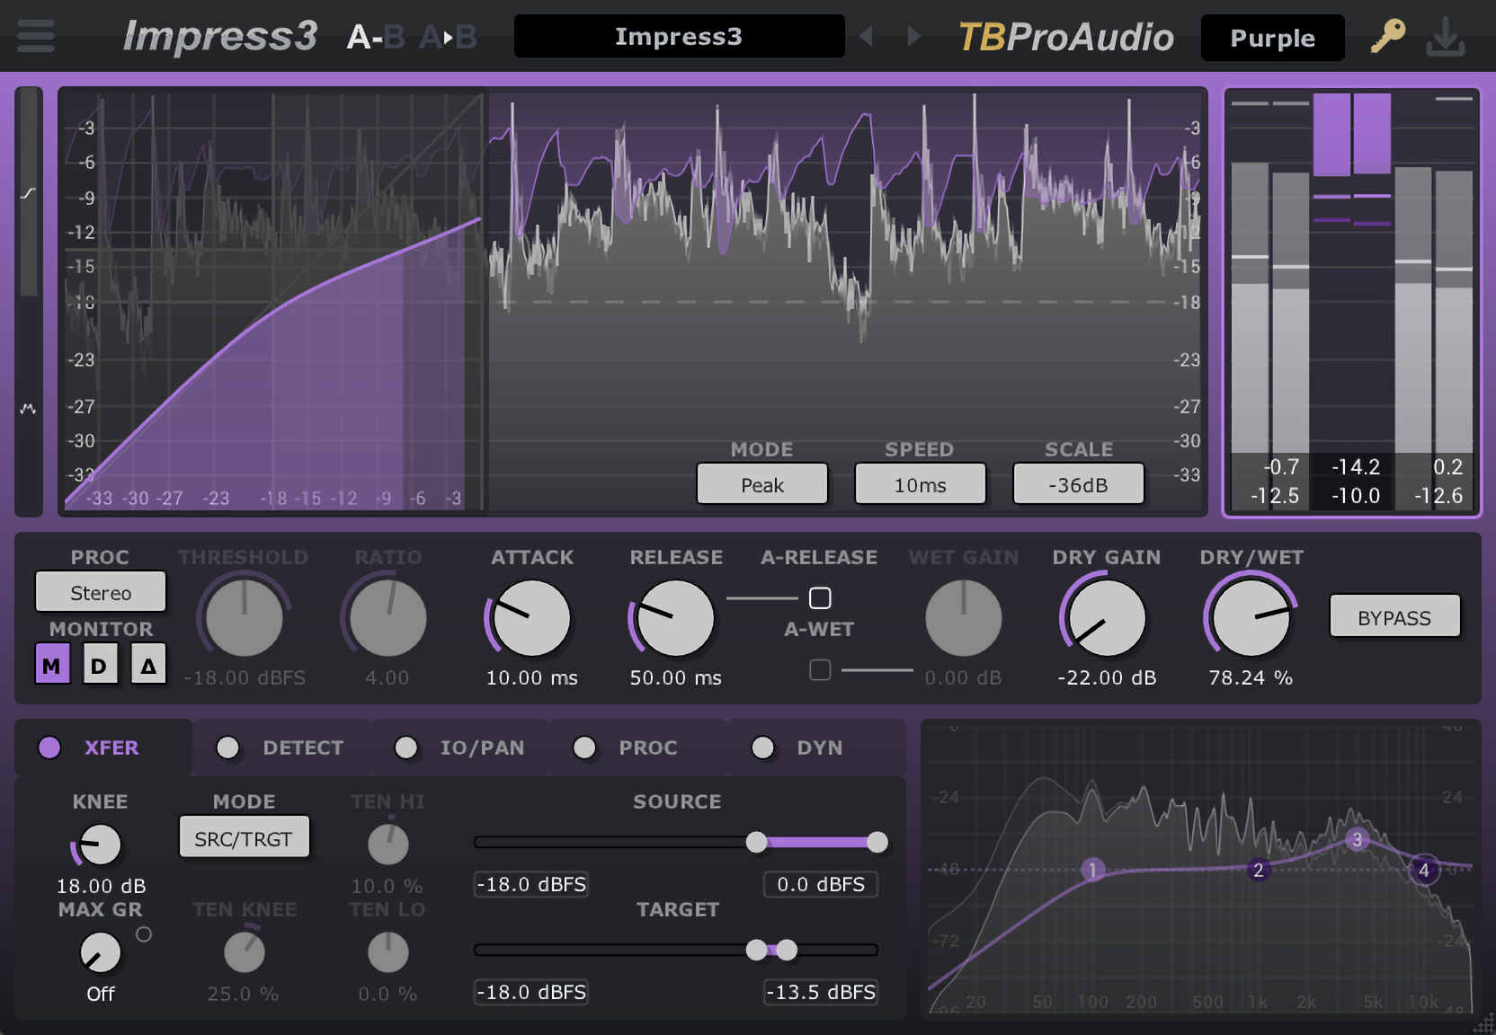This screenshot has height=1035, width=1496.
Task: Click the TEN KNEE knob
Action: tap(245, 952)
